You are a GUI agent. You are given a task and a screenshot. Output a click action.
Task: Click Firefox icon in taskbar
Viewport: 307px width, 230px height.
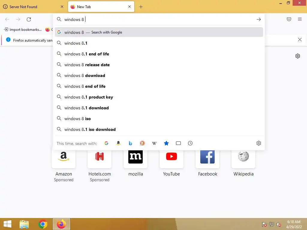[x=61, y=224]
